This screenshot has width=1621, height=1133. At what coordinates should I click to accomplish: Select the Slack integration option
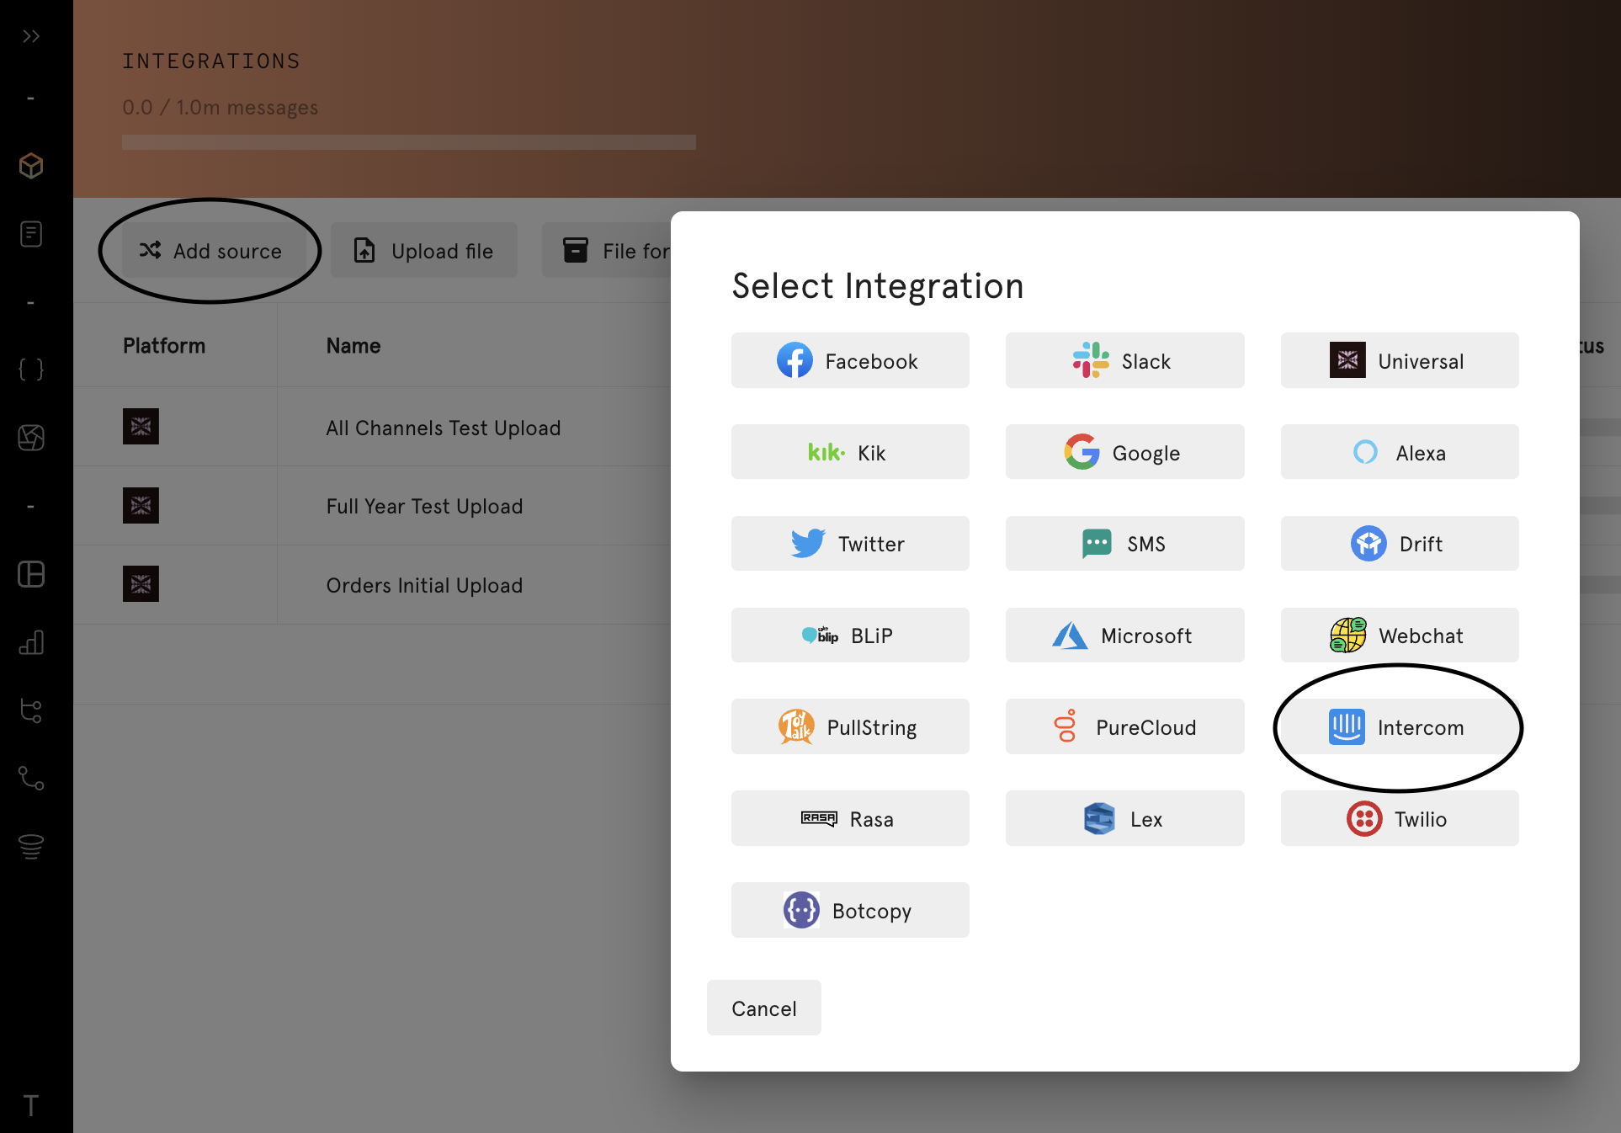pos(1124,361)
